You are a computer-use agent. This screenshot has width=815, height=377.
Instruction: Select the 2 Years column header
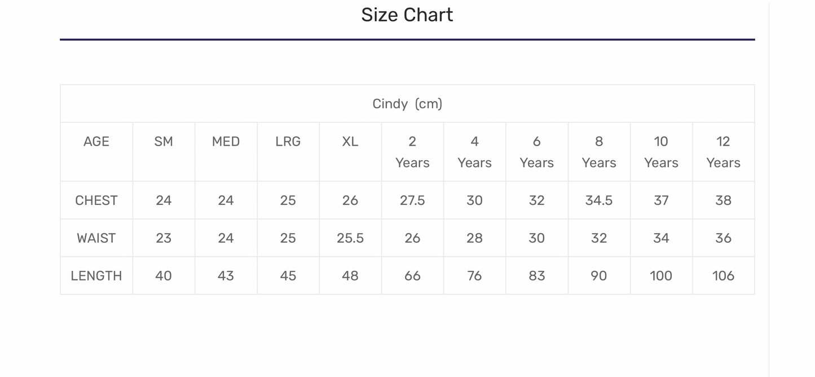click(x=412, y=152)
